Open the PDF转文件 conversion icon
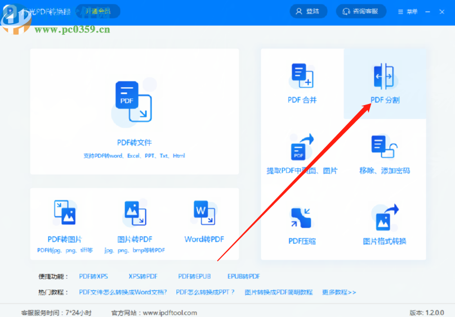455x317 pixels. coord(134,102)
